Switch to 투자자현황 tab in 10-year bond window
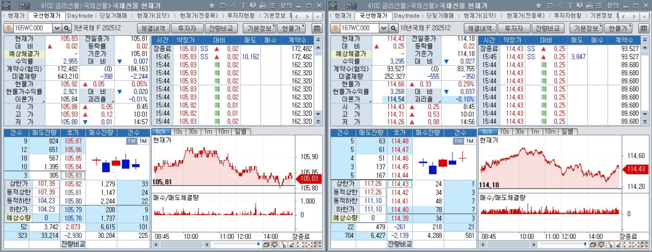Screen dimensions: 652x252 [568, 16]
